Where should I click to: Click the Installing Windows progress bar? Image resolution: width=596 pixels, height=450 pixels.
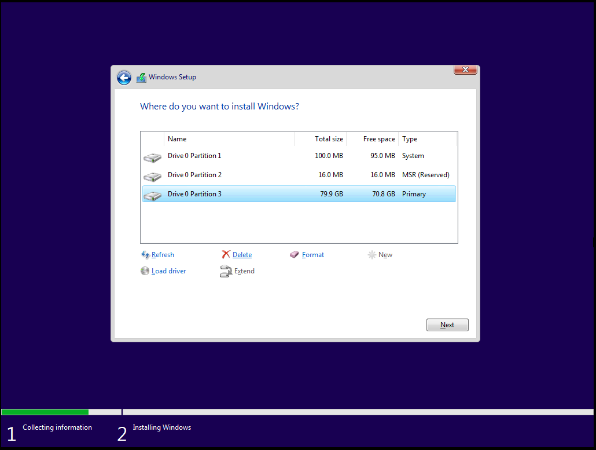coord(358,412)
